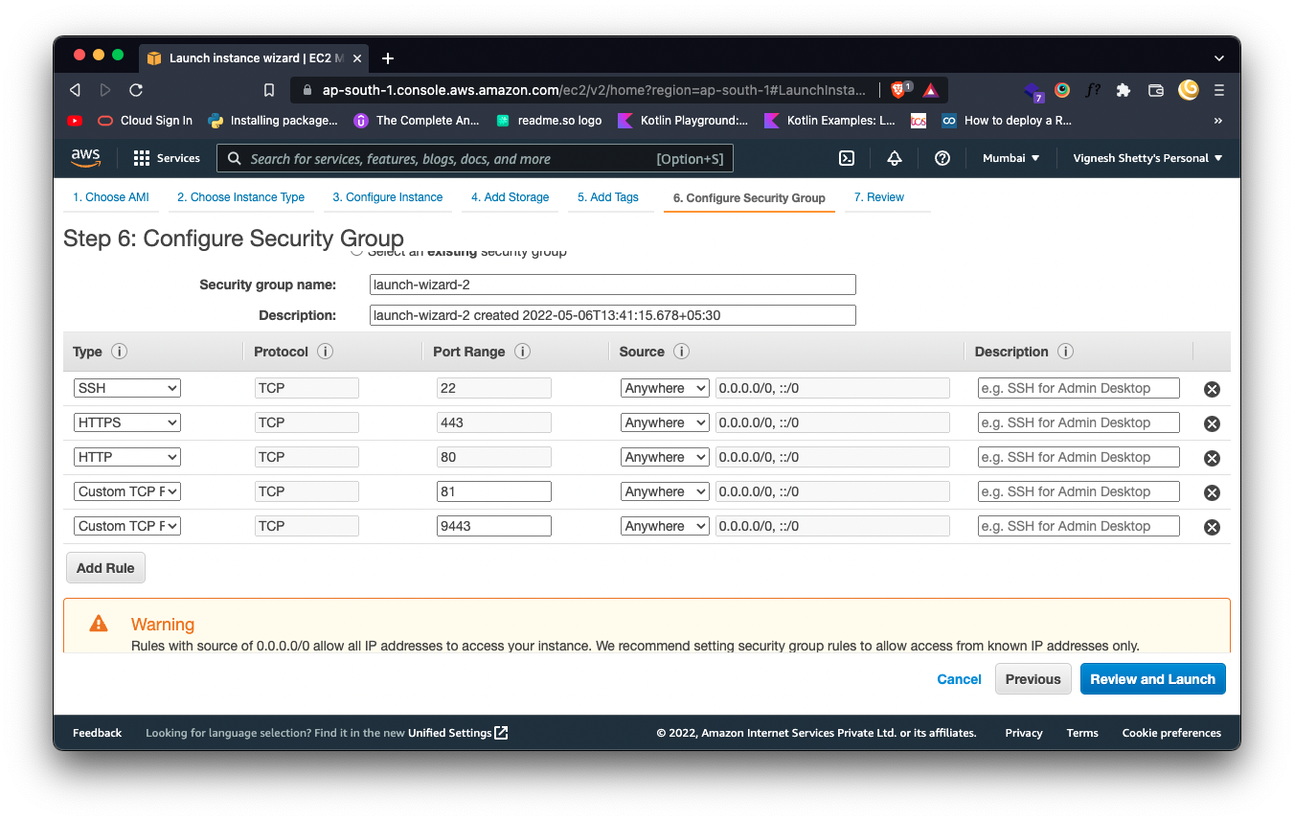Open Brave Shields icon
This screenshot has height=821, width=1294.
click(898, 90)
